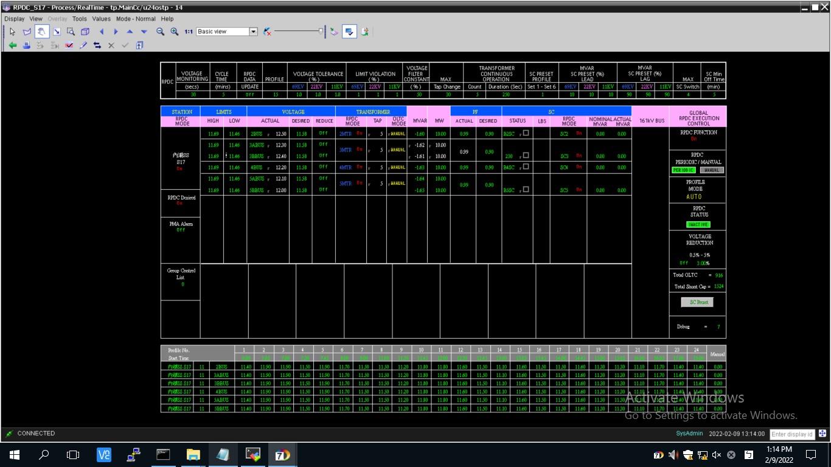Click the AUTO profile mode value
The width and height of the screenshot is (831, 467).
coord(694,197)
